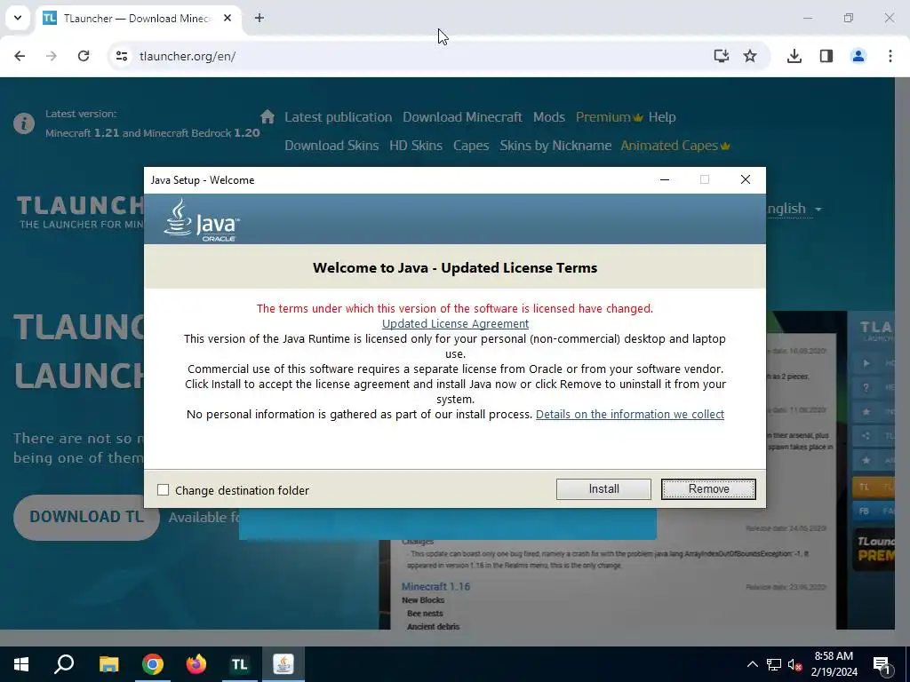This screenshot has width=910, height=682.
Task: Click the DOWNLOAD TL button on the page
Action: pos(86,518)
